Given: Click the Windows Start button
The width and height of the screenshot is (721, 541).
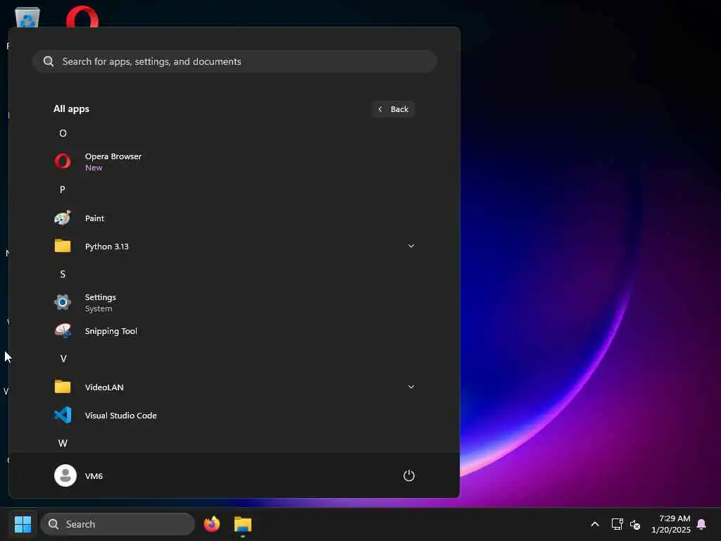Looking at the screenshot, I should pyautogui.click(x=23, y=524).
